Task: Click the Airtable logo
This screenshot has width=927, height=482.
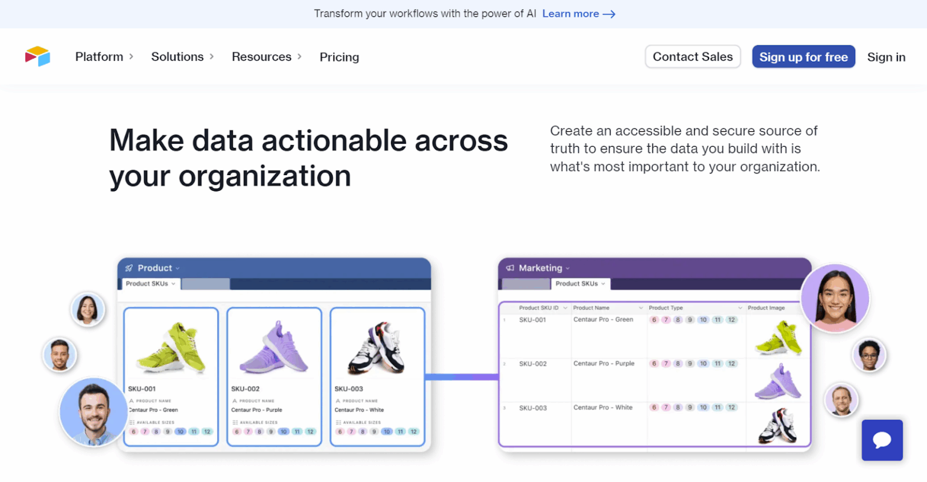Action: [37, 56]
